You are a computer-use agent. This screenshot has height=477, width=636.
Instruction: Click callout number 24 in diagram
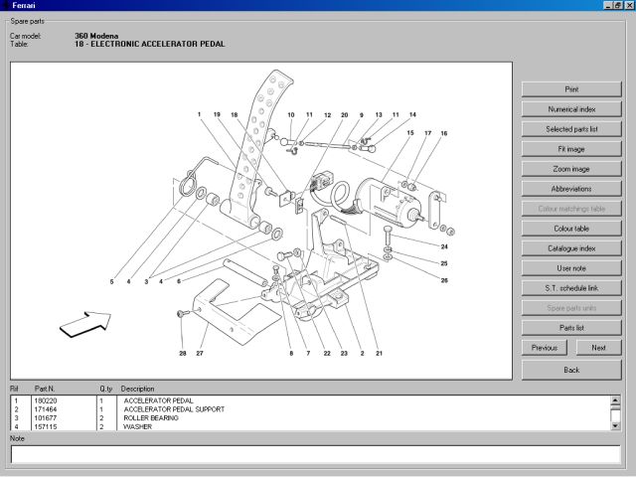tap(444, 246)
